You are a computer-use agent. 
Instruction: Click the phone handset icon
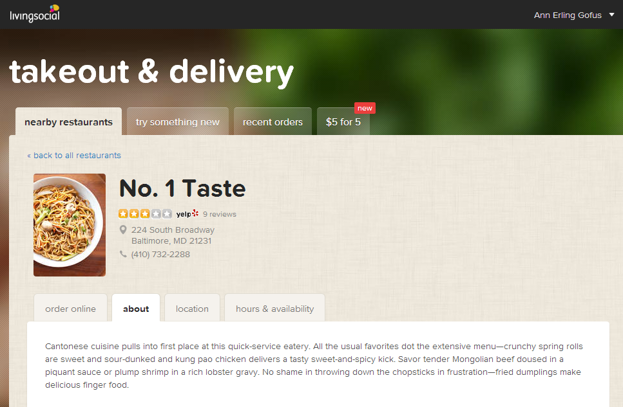coord(123,254)
